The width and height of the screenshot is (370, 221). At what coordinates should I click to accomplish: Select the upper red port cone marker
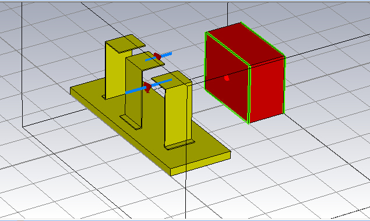(157, 56)
